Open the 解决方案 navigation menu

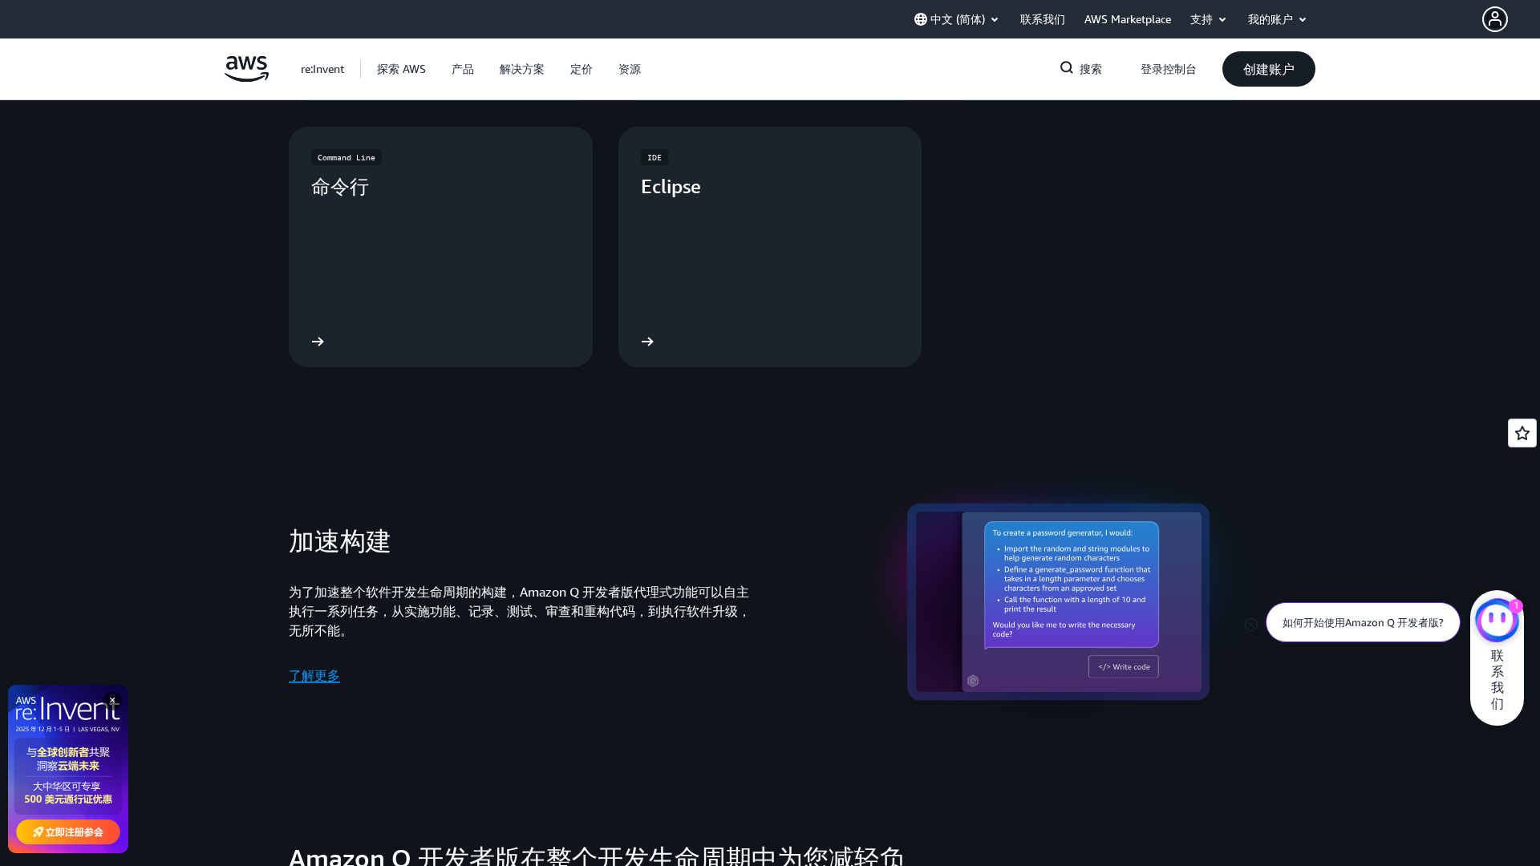(521, 69)
